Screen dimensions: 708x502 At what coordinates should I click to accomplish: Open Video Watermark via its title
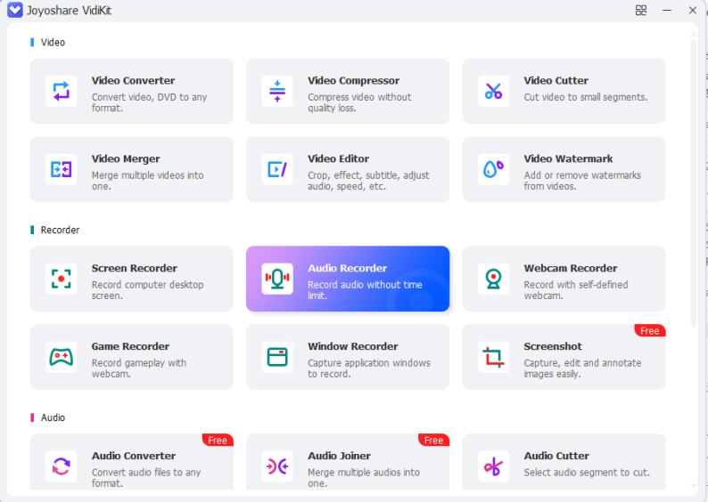(568, 159)
